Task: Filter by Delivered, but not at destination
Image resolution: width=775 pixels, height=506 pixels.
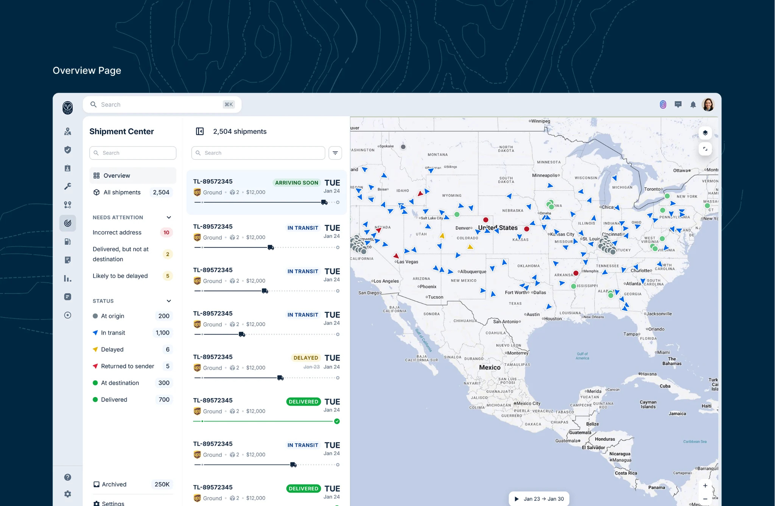Action: coord(132,254)
